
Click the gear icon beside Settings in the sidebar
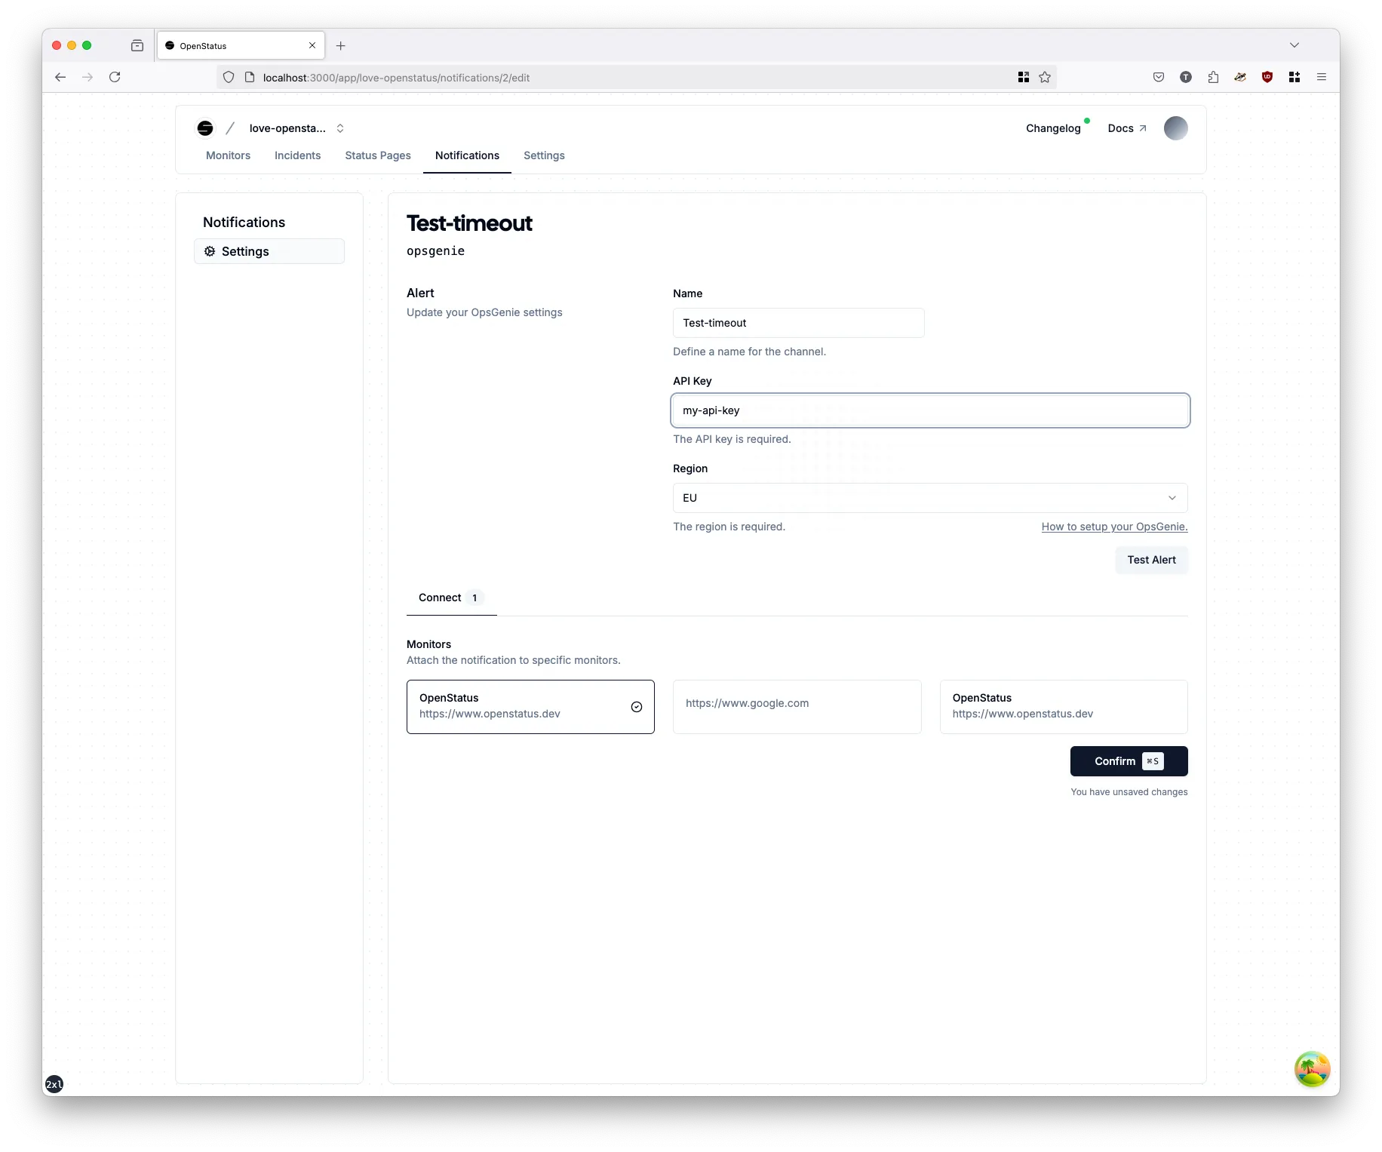coord(210,251)
